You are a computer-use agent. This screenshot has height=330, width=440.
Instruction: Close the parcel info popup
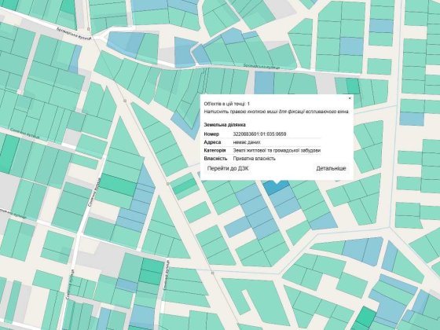click(x=350, y=98)
